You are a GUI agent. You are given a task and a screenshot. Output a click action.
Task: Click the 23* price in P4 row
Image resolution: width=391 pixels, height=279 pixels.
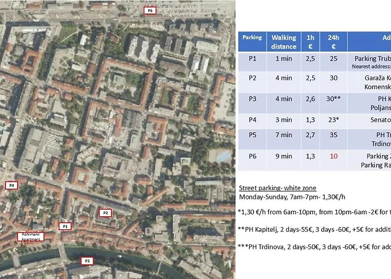pyautogui.click(x=334, y=119)
